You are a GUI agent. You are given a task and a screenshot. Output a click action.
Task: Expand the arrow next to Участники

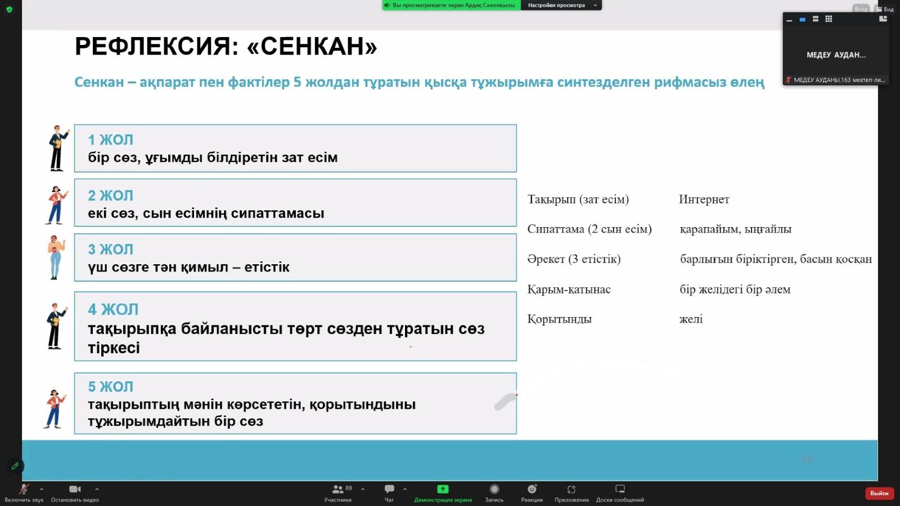tap(363, 489)
